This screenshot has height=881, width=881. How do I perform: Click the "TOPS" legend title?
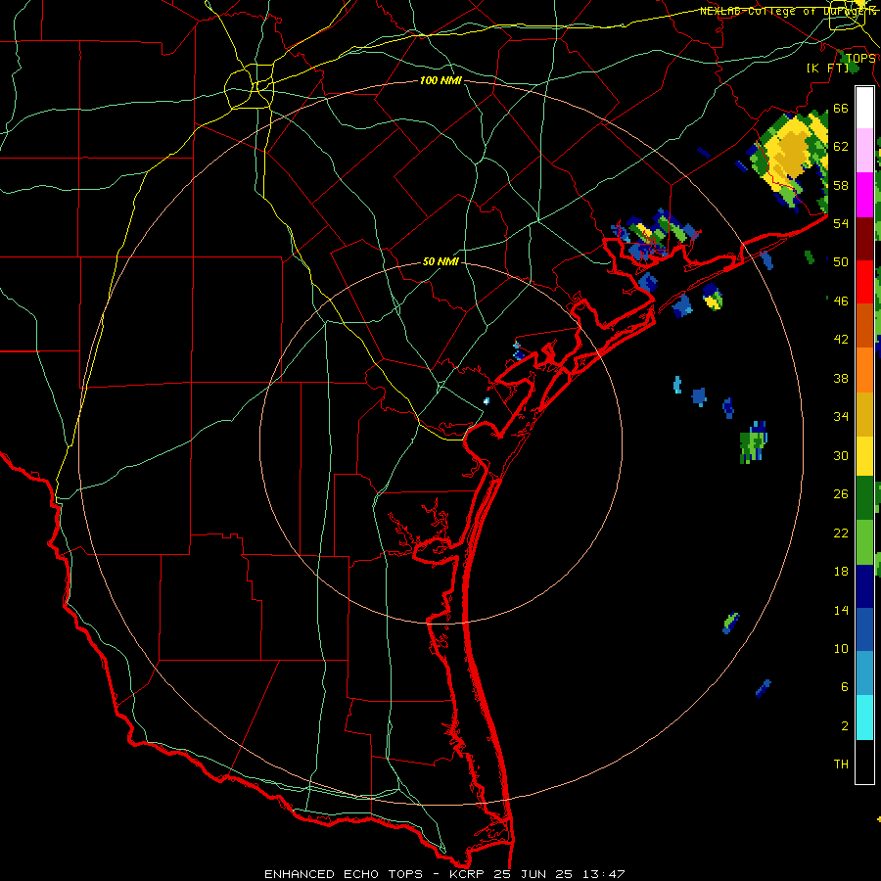click(x=860, y=59)
